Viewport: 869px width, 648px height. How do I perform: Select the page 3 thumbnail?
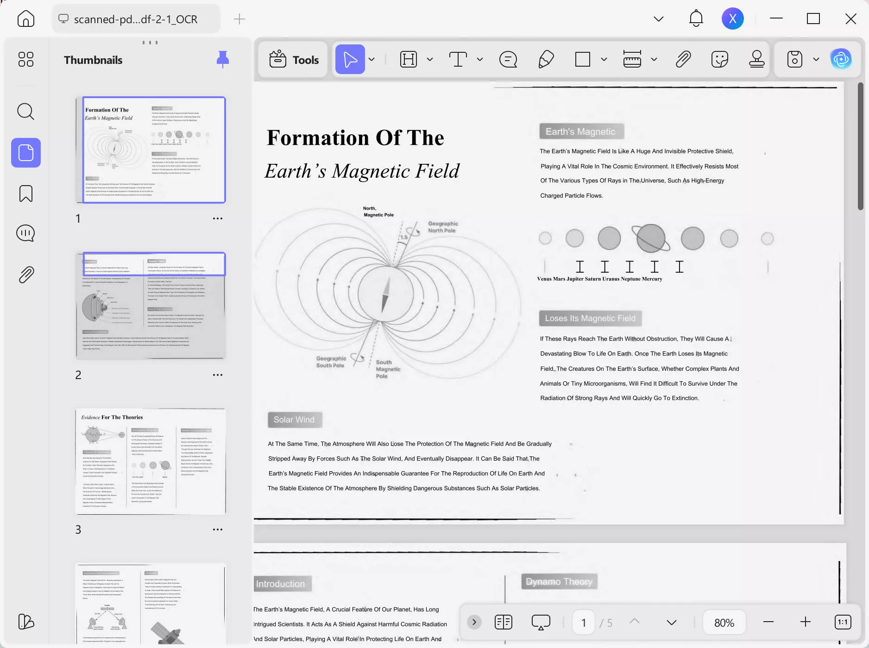151,461
